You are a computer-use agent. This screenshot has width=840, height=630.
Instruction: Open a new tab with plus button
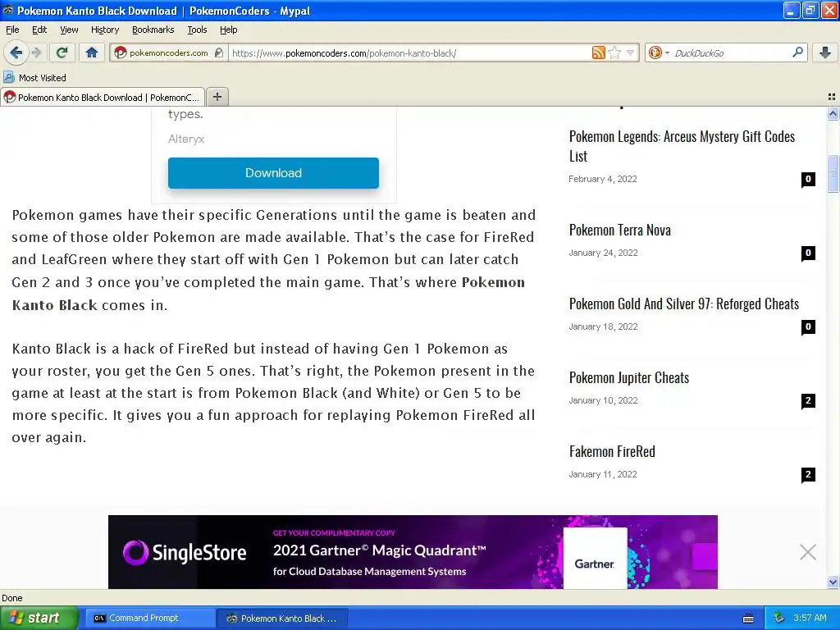(217, 97)
